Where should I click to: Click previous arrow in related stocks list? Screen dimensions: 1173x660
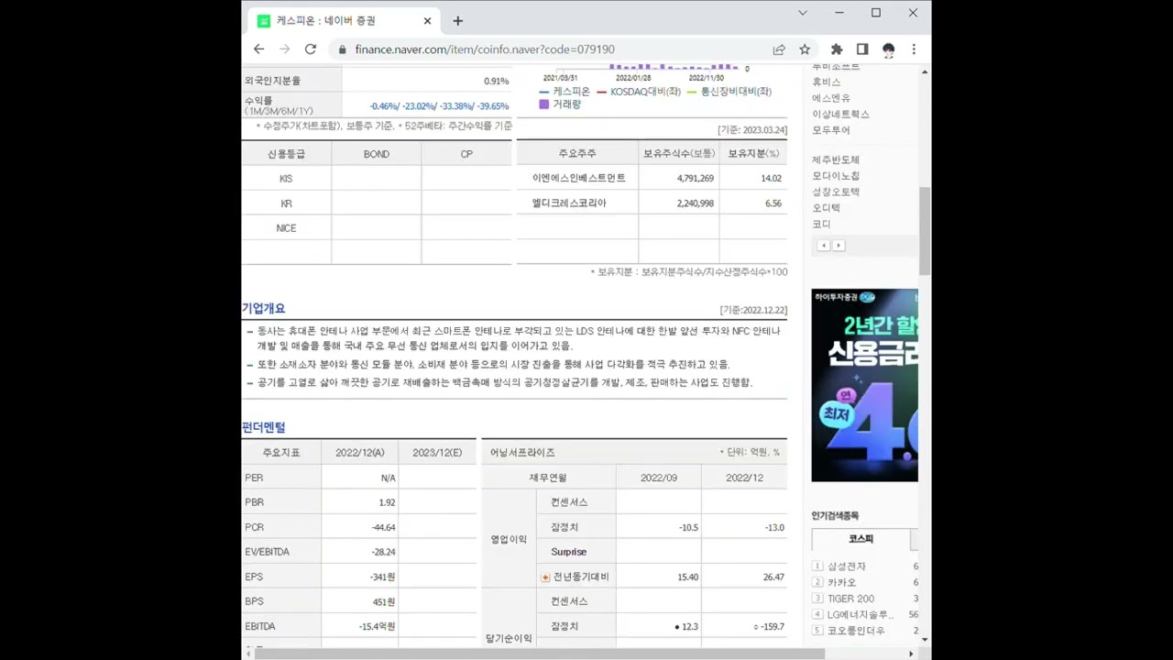823,246
